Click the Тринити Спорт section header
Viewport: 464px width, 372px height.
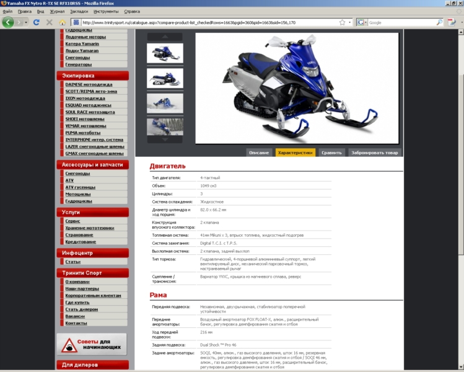click(x=93, y=273)
